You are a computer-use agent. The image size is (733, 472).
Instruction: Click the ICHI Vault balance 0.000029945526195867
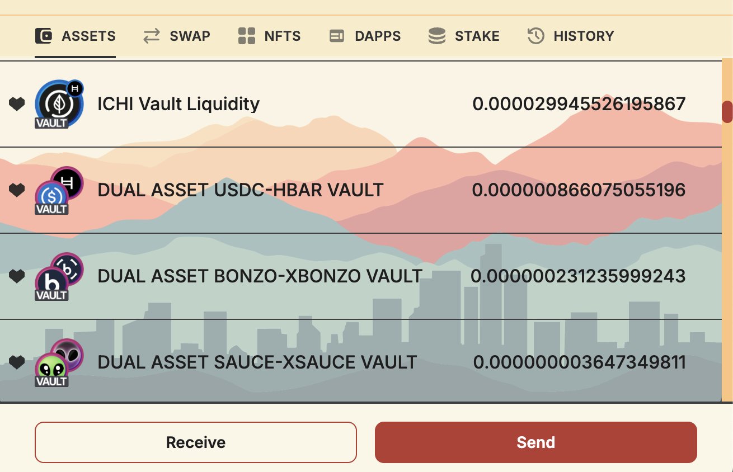tap(579, 104)
